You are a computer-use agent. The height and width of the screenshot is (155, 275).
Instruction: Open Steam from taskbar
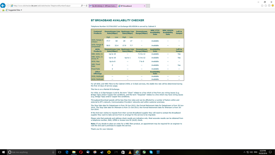[x=102, y=152]
